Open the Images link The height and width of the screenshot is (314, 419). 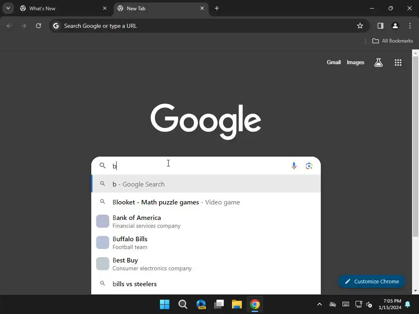(x=356, y=62)
